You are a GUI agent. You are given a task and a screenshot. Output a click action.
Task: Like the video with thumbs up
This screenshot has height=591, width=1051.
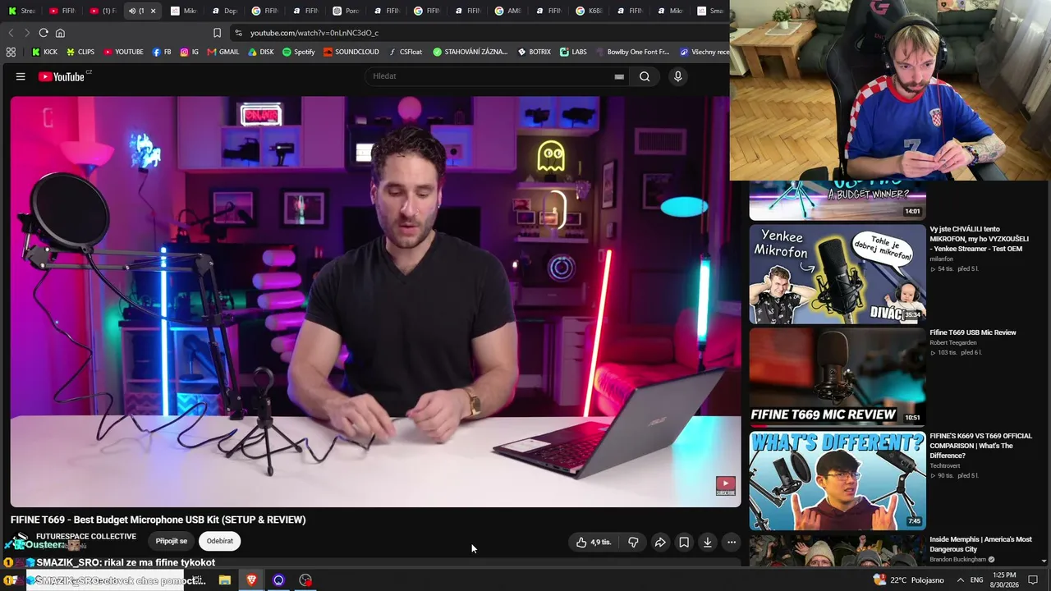point(594,542)
